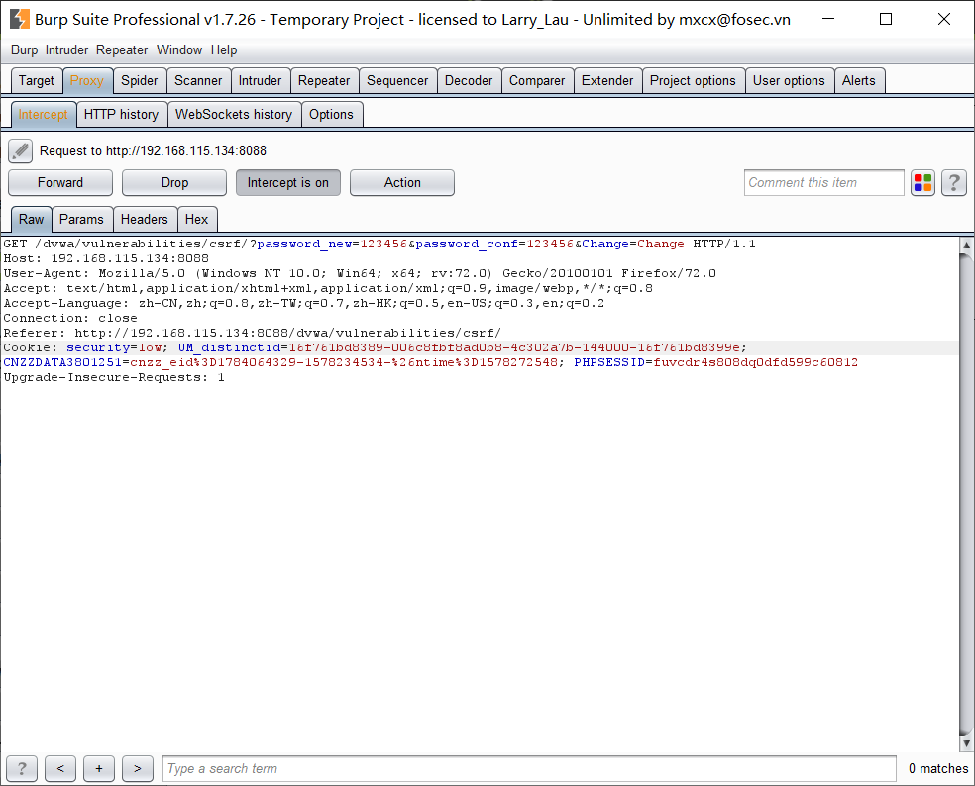Click the plus search options button

99,768
